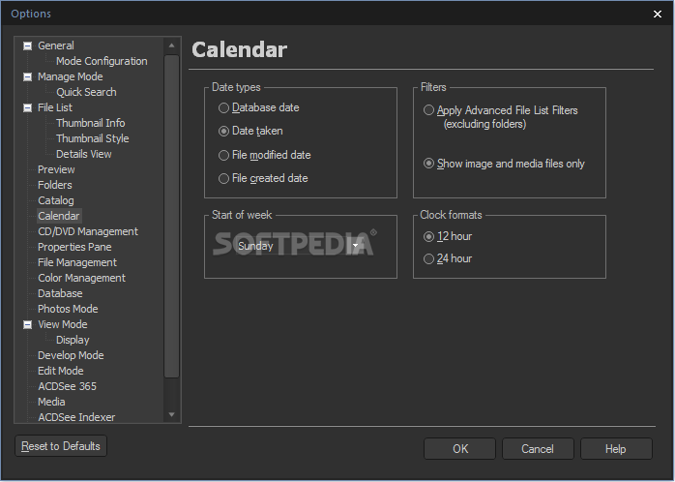Viewport: 675px width, 482px height.
Task: Collapse the View Mode tree node
Action: tap(27, 324)
